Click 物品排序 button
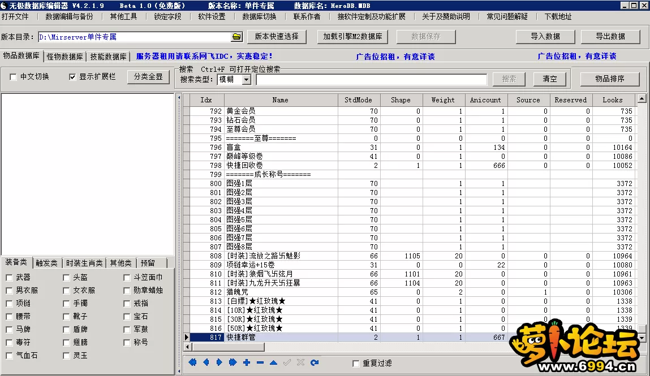 coord(610,78)
